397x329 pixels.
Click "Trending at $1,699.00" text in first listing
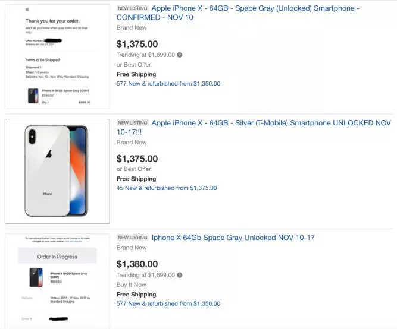(146, 55)
